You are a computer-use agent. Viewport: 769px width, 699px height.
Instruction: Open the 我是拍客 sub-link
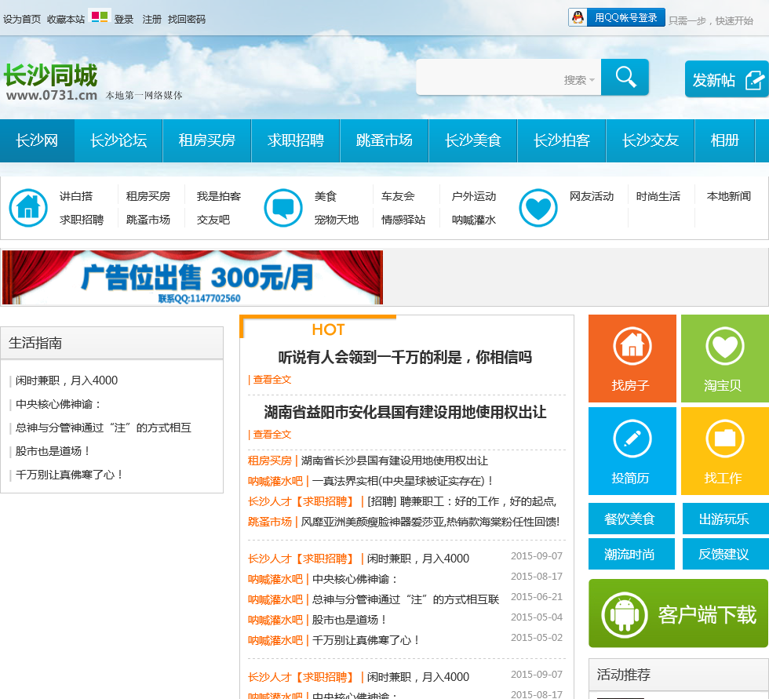click(219, 196)
